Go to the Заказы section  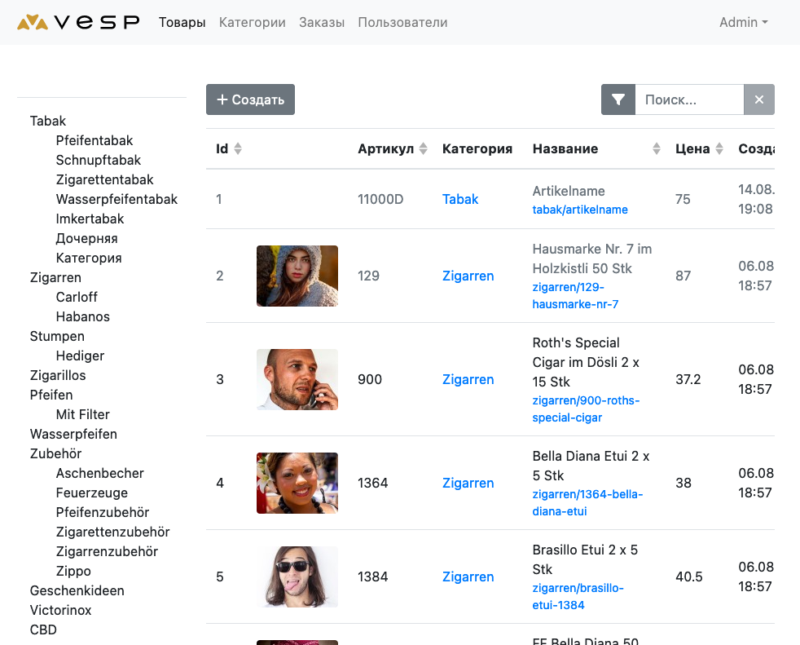[322, 23]
